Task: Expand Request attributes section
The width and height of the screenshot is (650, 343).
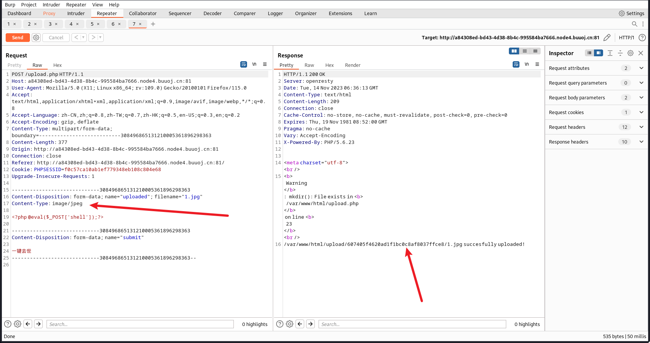Action: click(596, 68)
